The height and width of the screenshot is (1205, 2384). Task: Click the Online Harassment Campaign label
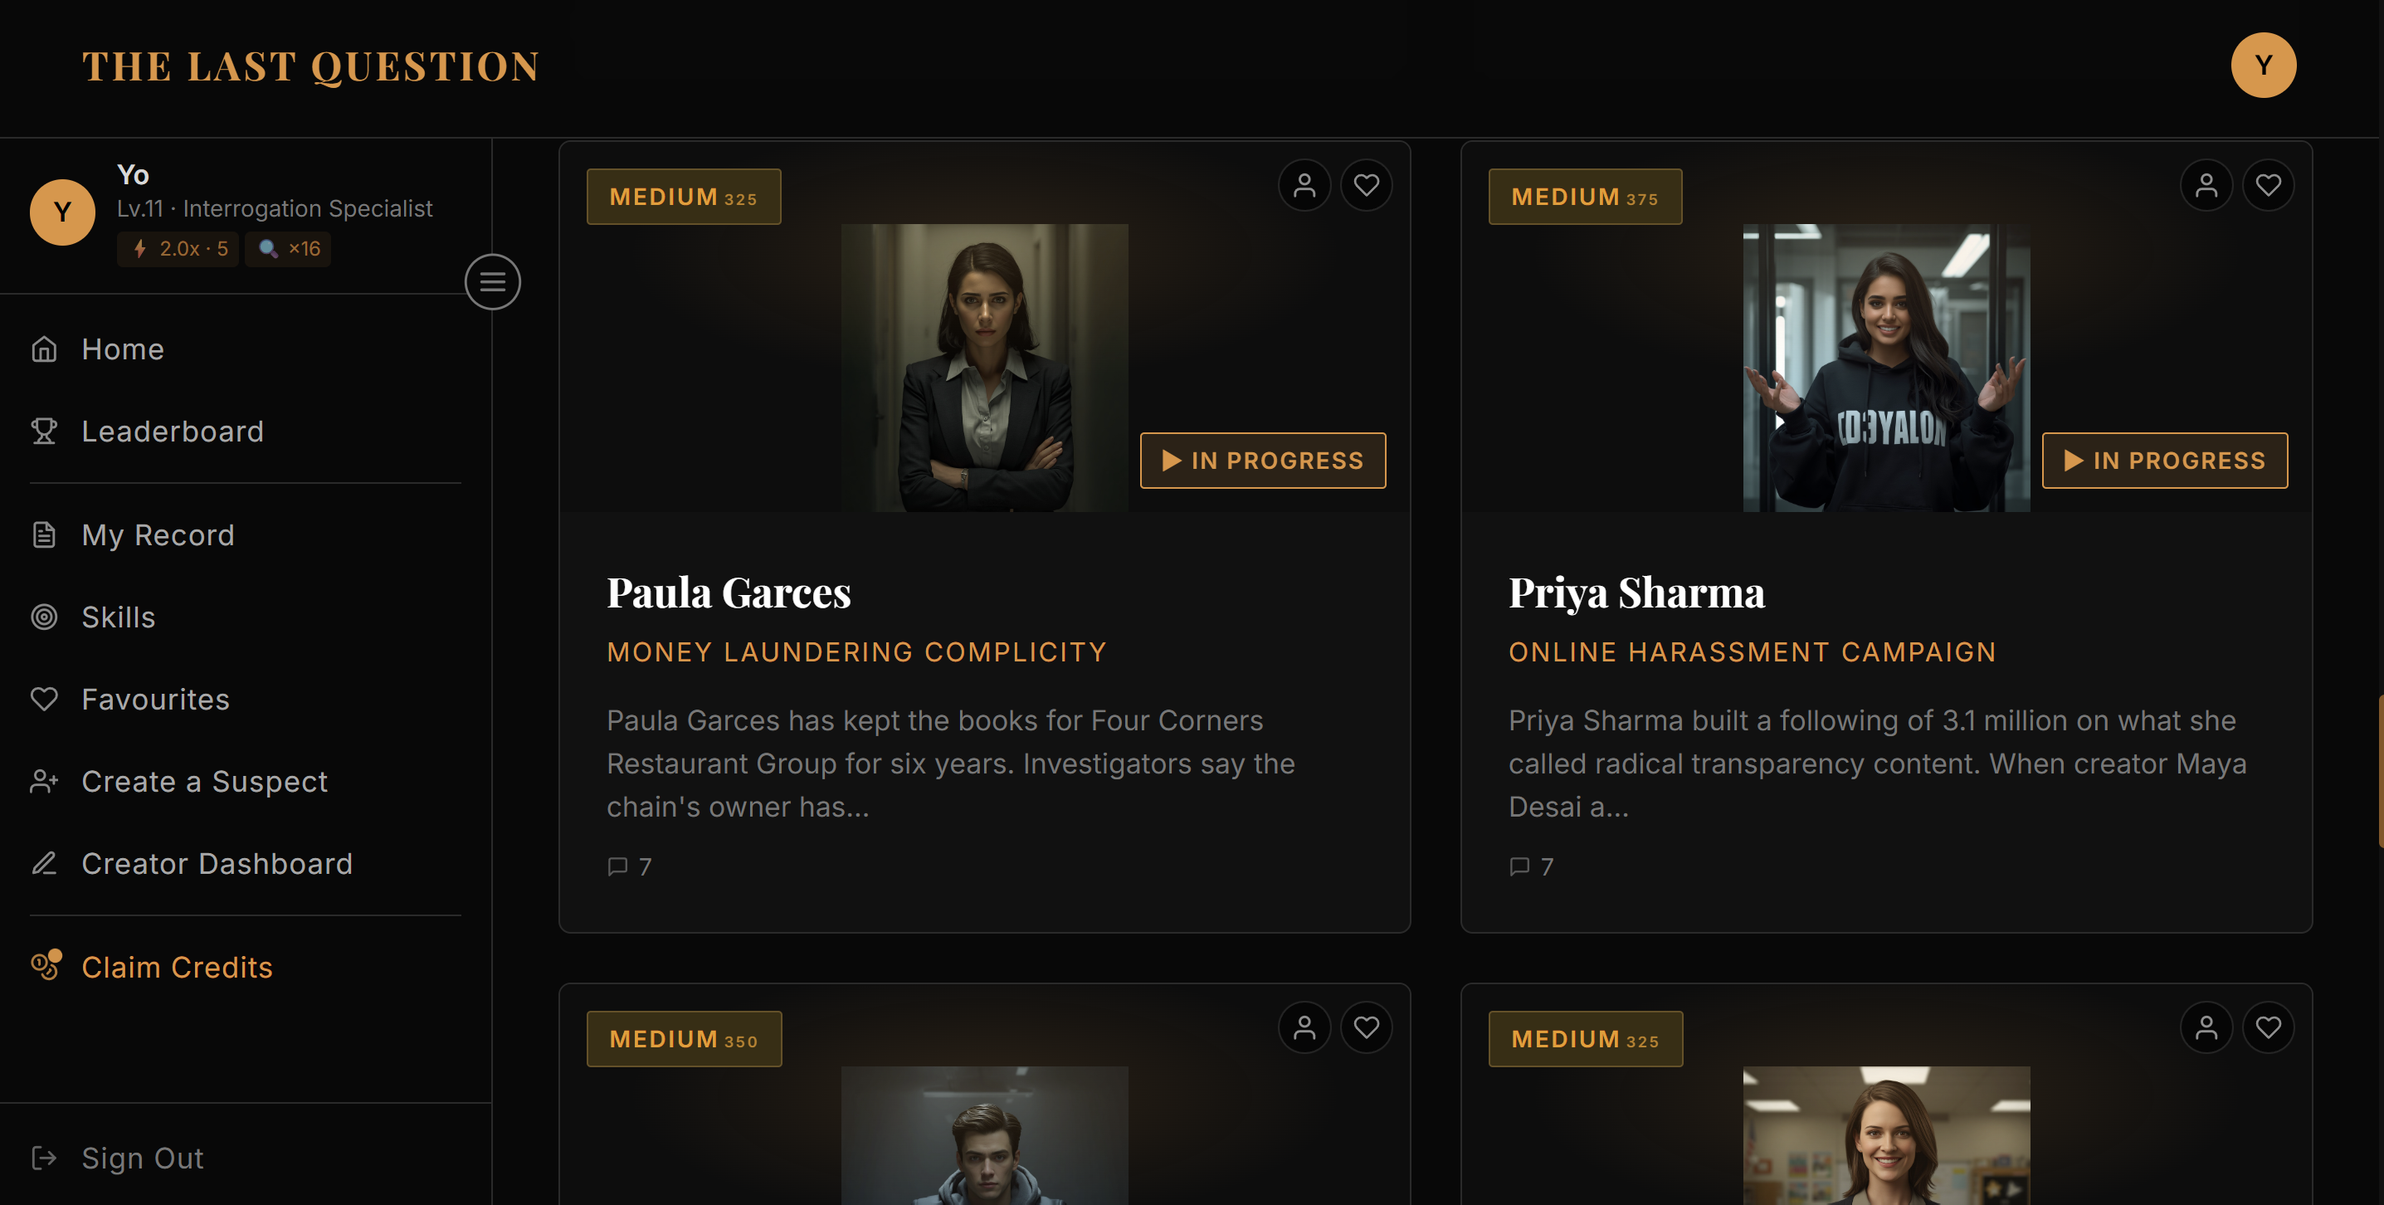click(1753, 651)
